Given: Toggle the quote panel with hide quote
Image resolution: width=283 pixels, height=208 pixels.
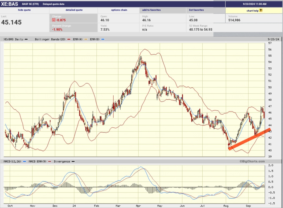Looking at the screenshot, I should (x=24, y=10).
